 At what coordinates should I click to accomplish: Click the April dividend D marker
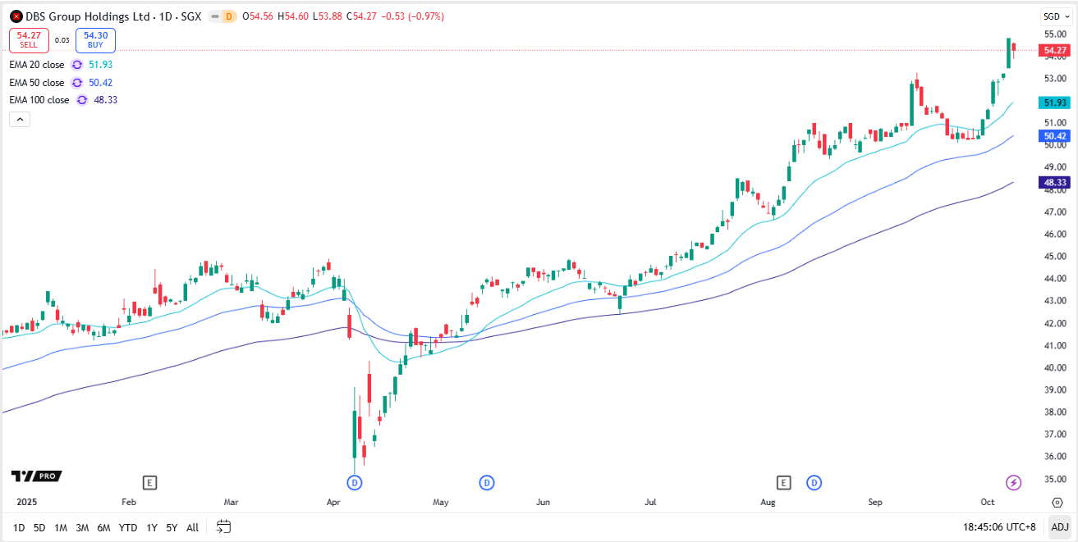point(355,482)
